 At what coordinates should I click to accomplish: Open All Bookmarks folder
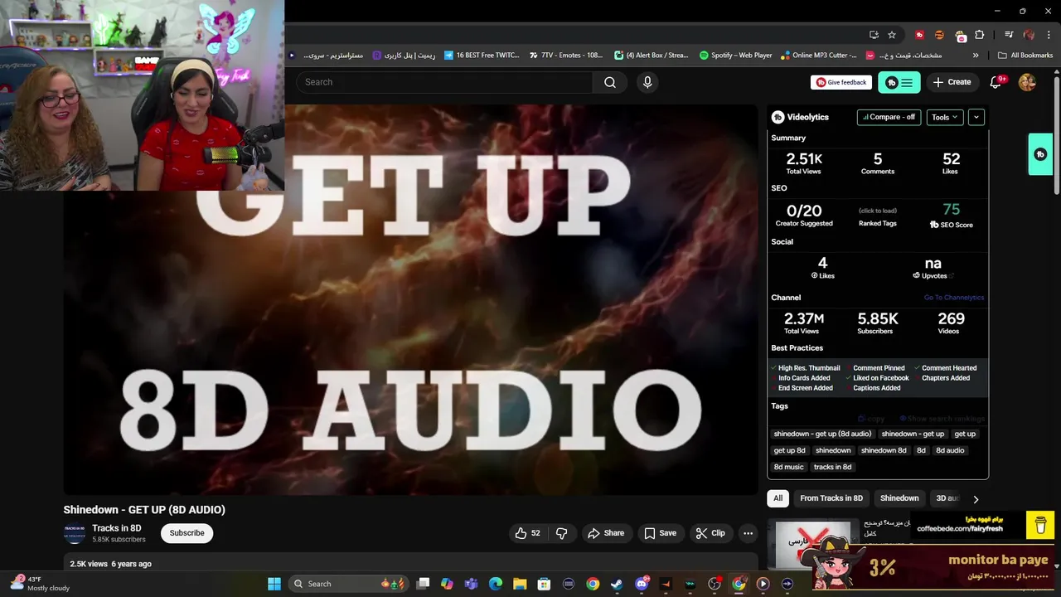[1025, 56]
